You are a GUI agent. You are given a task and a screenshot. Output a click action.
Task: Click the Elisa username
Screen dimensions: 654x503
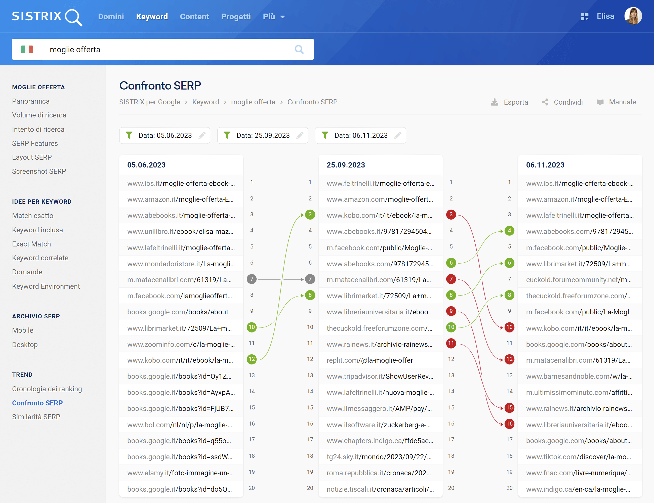(605, 16)
